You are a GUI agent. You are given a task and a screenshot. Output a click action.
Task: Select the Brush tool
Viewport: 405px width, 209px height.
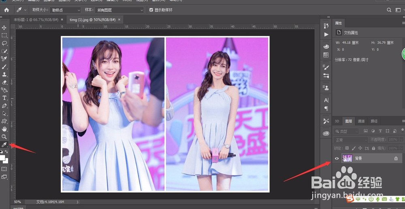(x=4, y=67)
